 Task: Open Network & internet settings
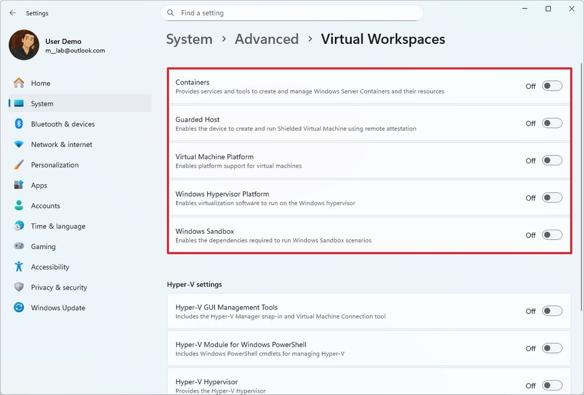(x=63, y=144)
